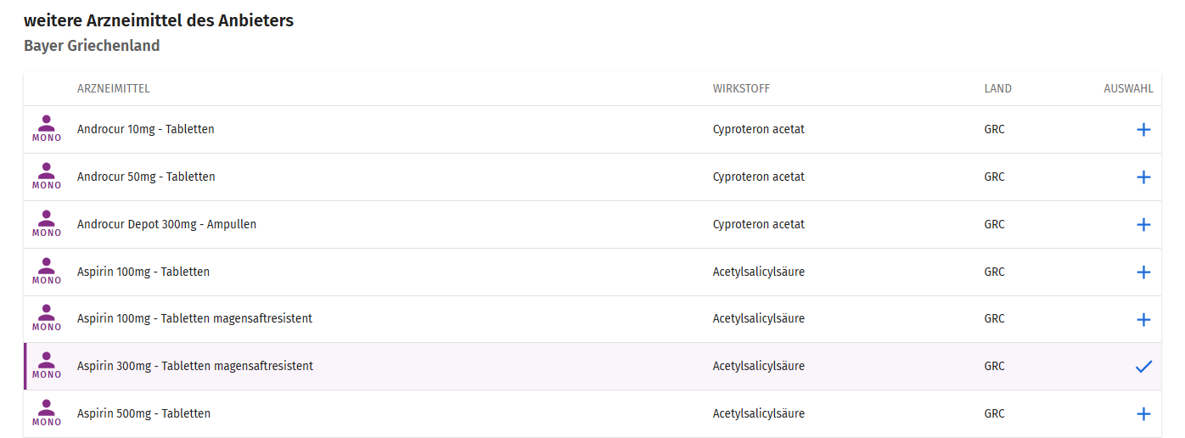Click the AUSWAHL column header

[x=1128, y=89]
